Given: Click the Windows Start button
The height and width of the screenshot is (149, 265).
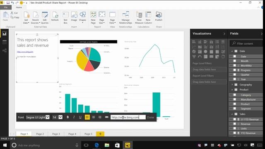Looking at the screenshot, I should (5, 145).
